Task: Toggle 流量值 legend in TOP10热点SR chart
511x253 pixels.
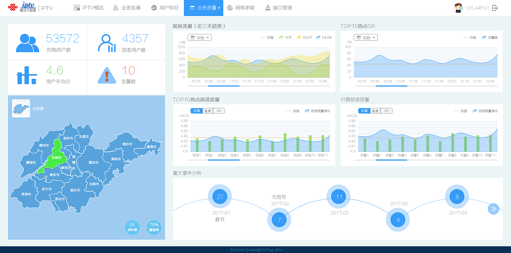Action: click(489, 38)
